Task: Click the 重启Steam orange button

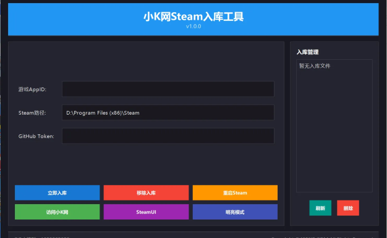Action: pyautogui.click(x=235, y=193)
